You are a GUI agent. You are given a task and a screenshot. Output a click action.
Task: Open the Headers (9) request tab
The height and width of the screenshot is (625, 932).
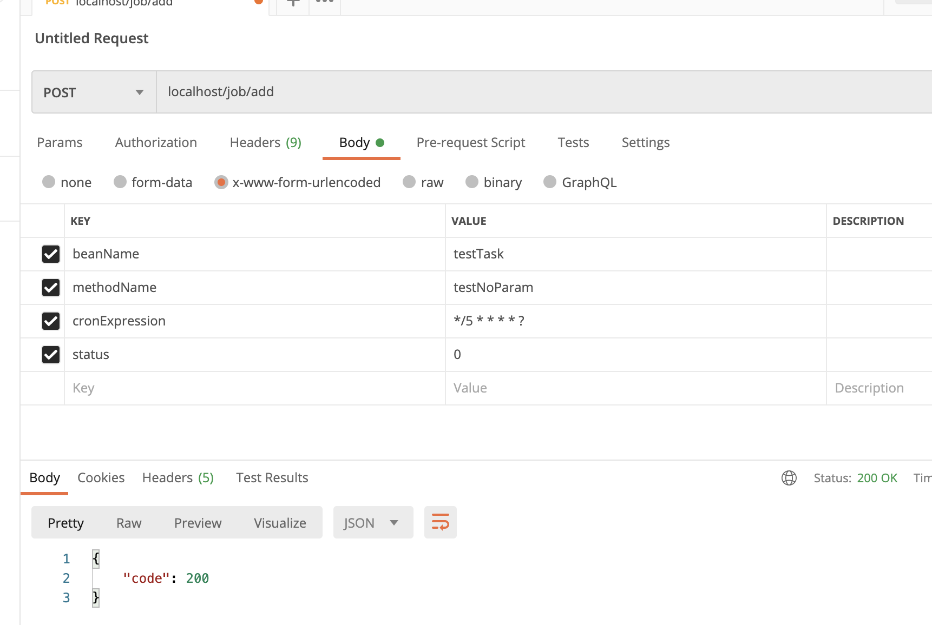(x=265, y=143)
